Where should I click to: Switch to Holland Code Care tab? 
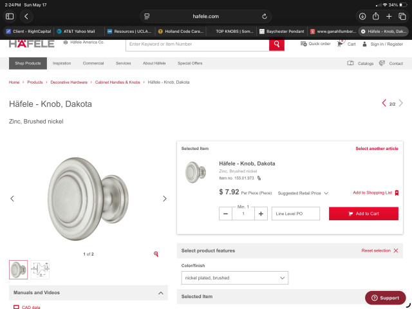click(x=181, y=32)
